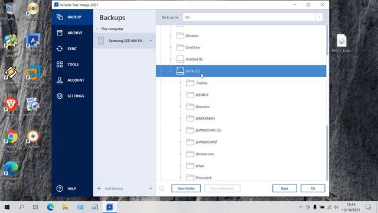Go to the Sync section
This screenshot has width=378, height=213.
click(72, 49)
